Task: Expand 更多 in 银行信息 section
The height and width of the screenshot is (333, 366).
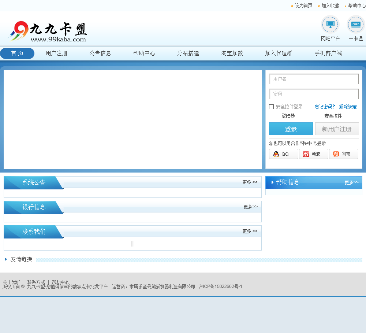Action: click(x=250, y=207)
